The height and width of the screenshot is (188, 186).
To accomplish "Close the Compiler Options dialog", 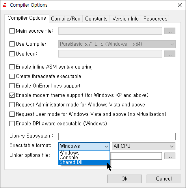I will tap(180, 5).
